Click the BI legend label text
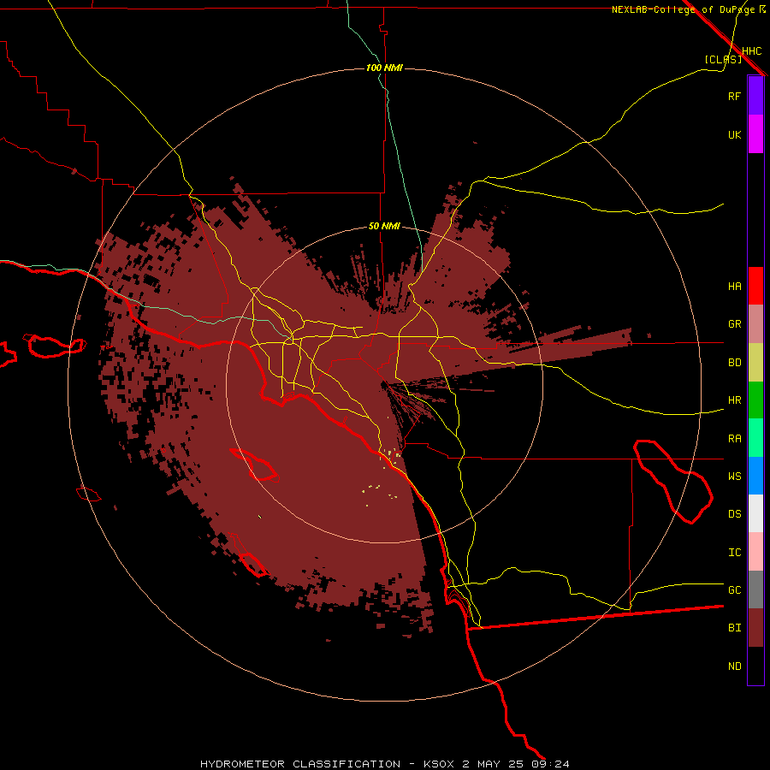The height and width of the screenshot is (770, 770). click(734, 628)
